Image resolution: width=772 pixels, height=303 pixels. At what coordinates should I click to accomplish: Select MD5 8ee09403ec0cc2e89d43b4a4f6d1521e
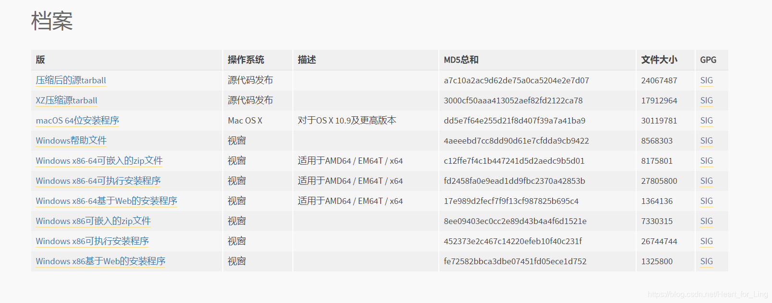click(515, 221)
